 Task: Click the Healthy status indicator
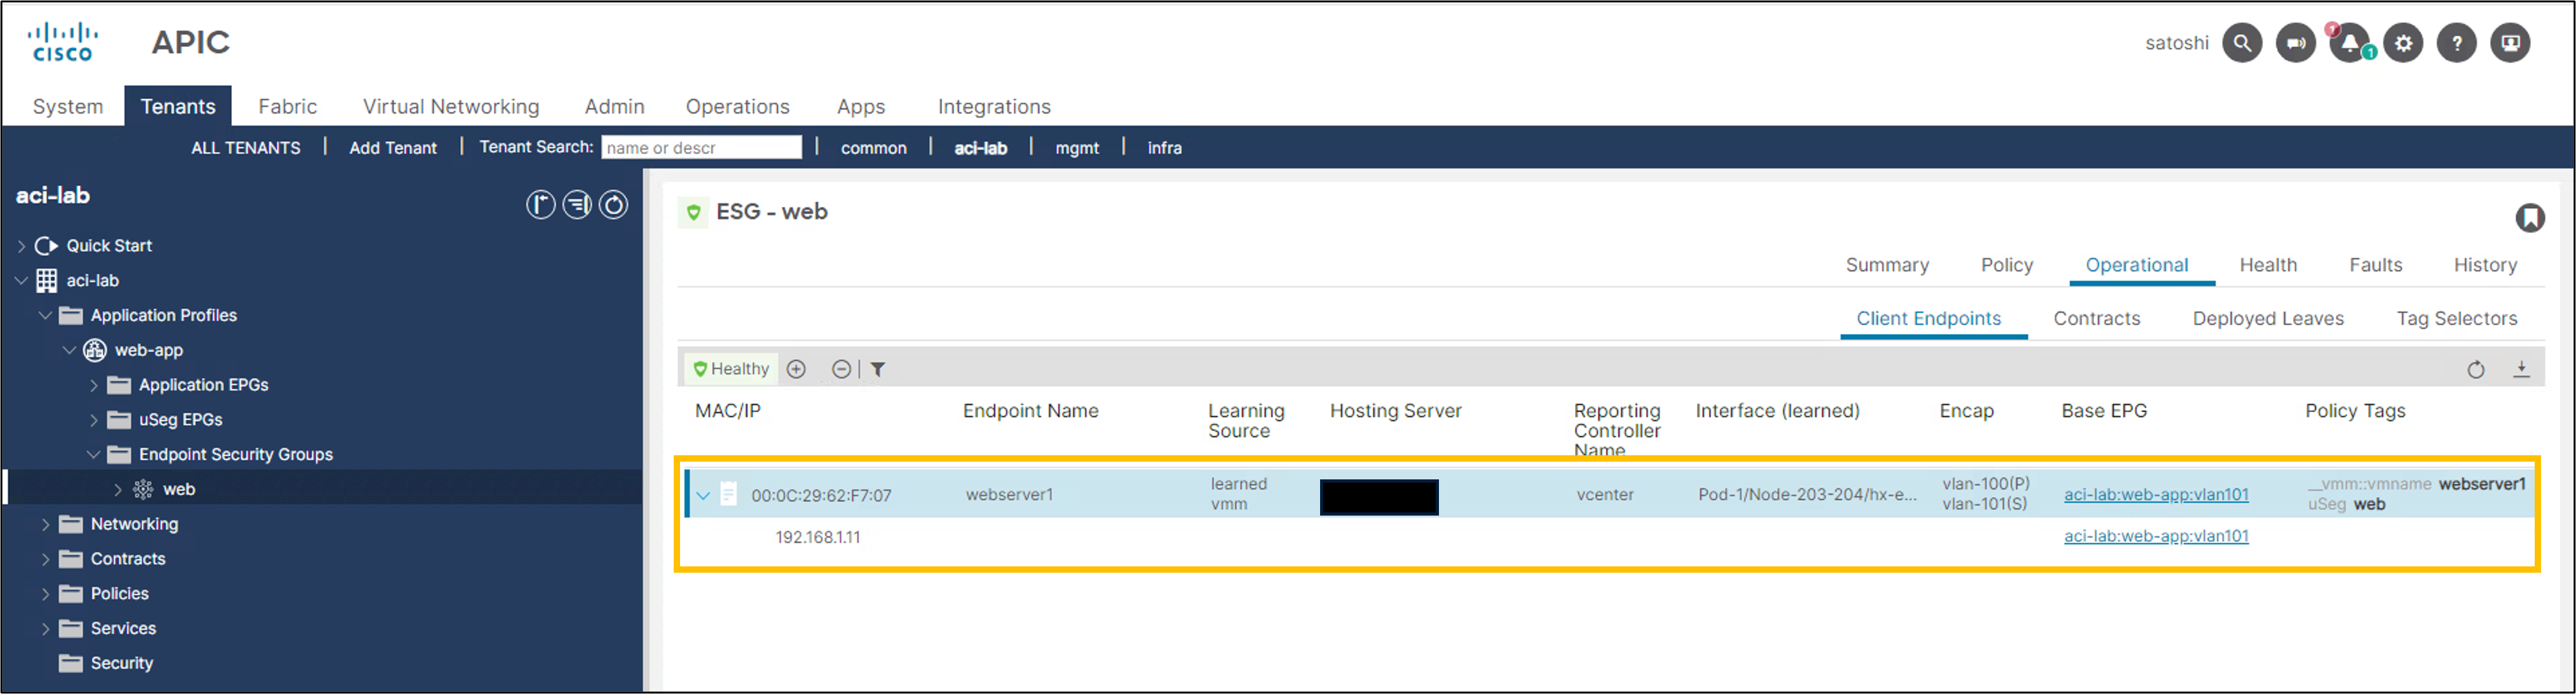(x=732, y=370)
